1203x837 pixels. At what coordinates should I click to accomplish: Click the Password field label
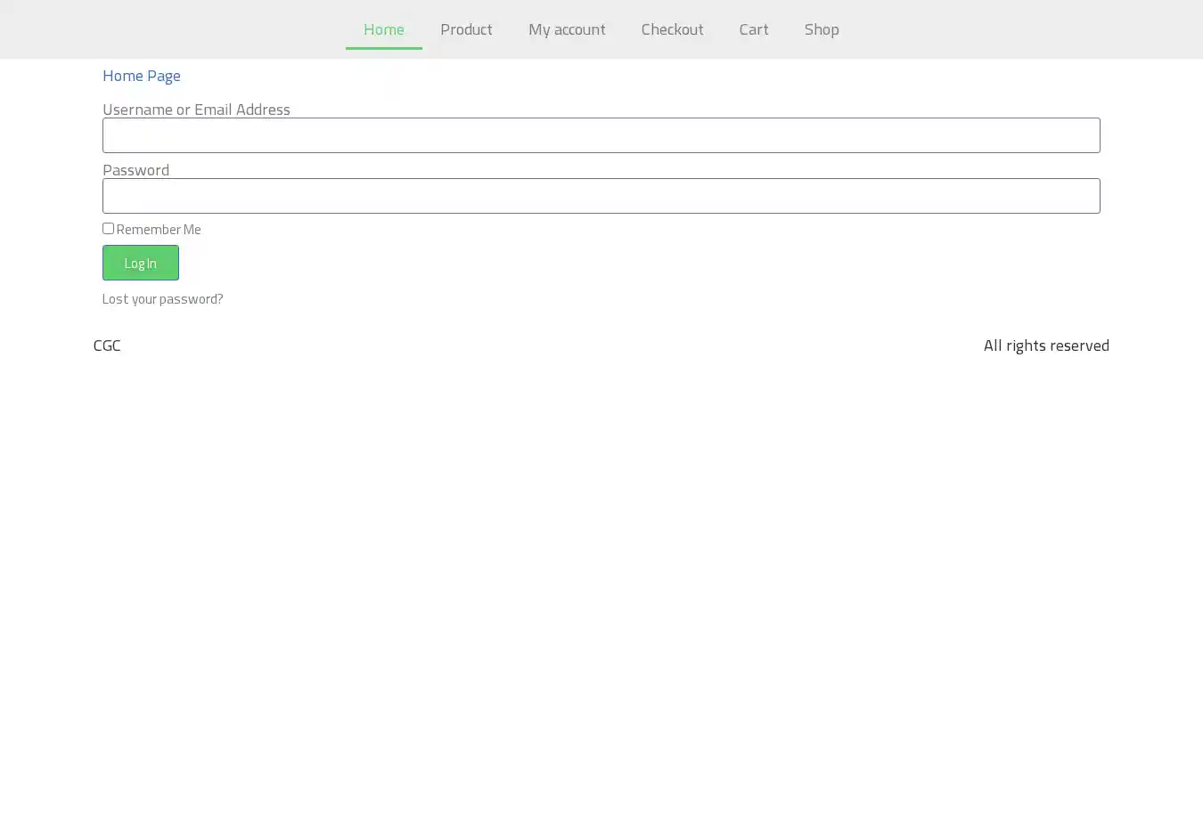point(135,170)
